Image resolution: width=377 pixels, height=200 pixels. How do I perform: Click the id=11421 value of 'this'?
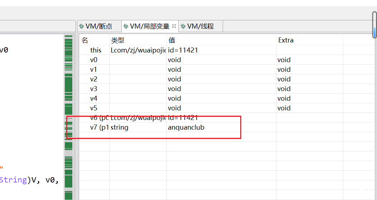pyautogui.click(x=183, y=50)
